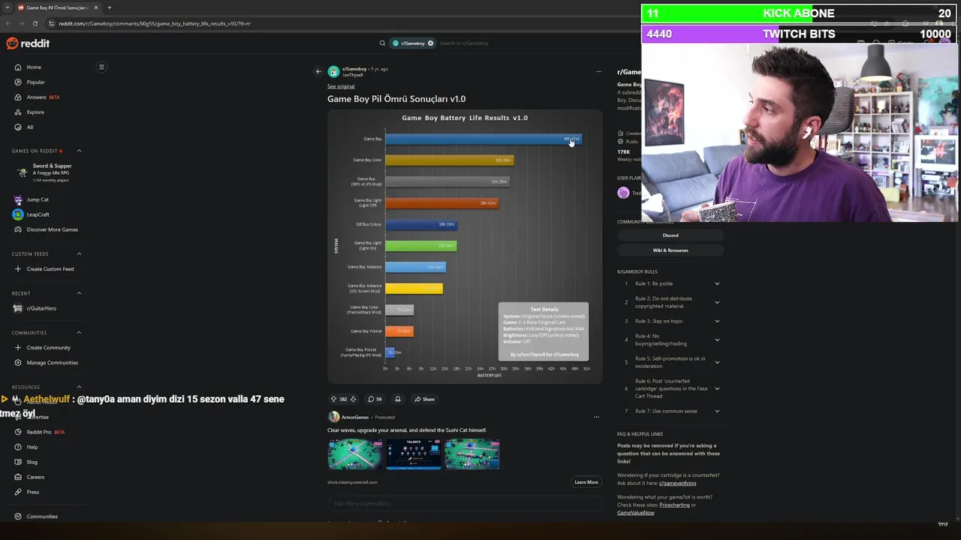Reload the page in the browser
The width and height of the screenshot is (961, 540).
click(35, 23)
